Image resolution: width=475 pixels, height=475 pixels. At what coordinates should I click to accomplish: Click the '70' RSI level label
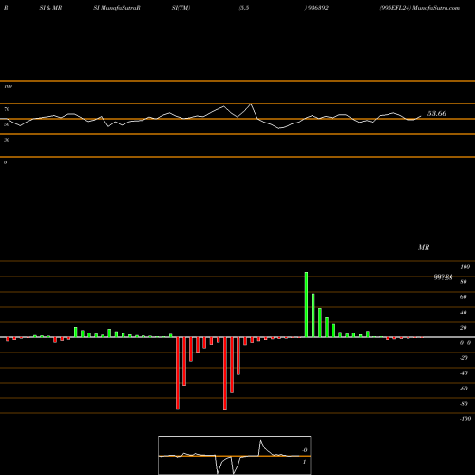(x=7, y=109)
